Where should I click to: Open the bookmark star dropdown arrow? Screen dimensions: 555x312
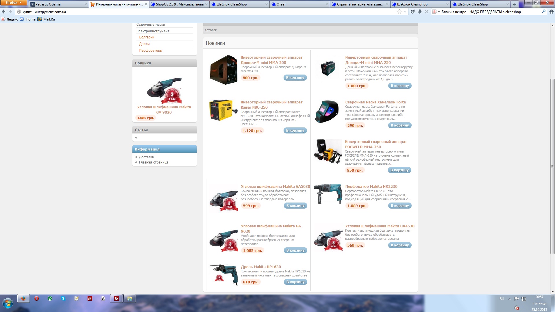(x=405, y=12)
